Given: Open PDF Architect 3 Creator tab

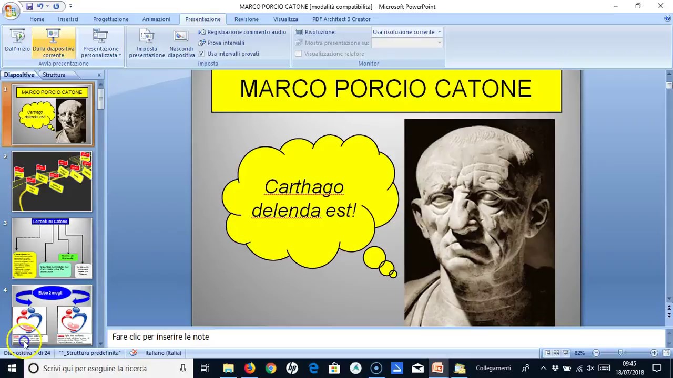Looking at the screenshot, I should click(341, 19).
